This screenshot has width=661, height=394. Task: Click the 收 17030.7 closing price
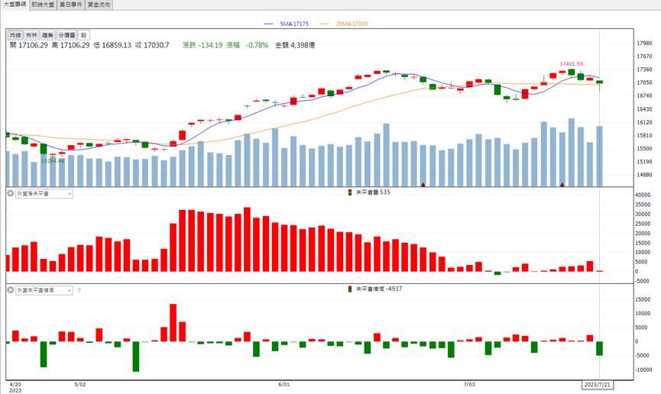pyautogui.click(x=152, y=45)
